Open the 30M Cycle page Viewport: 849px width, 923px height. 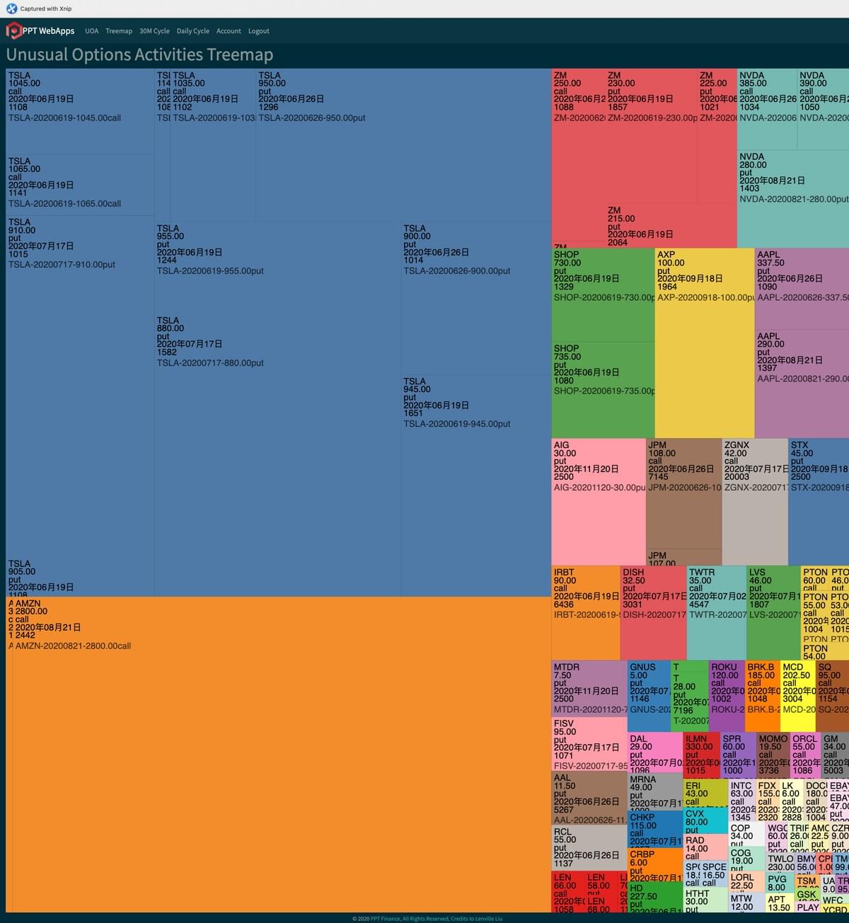pos(154,31)
